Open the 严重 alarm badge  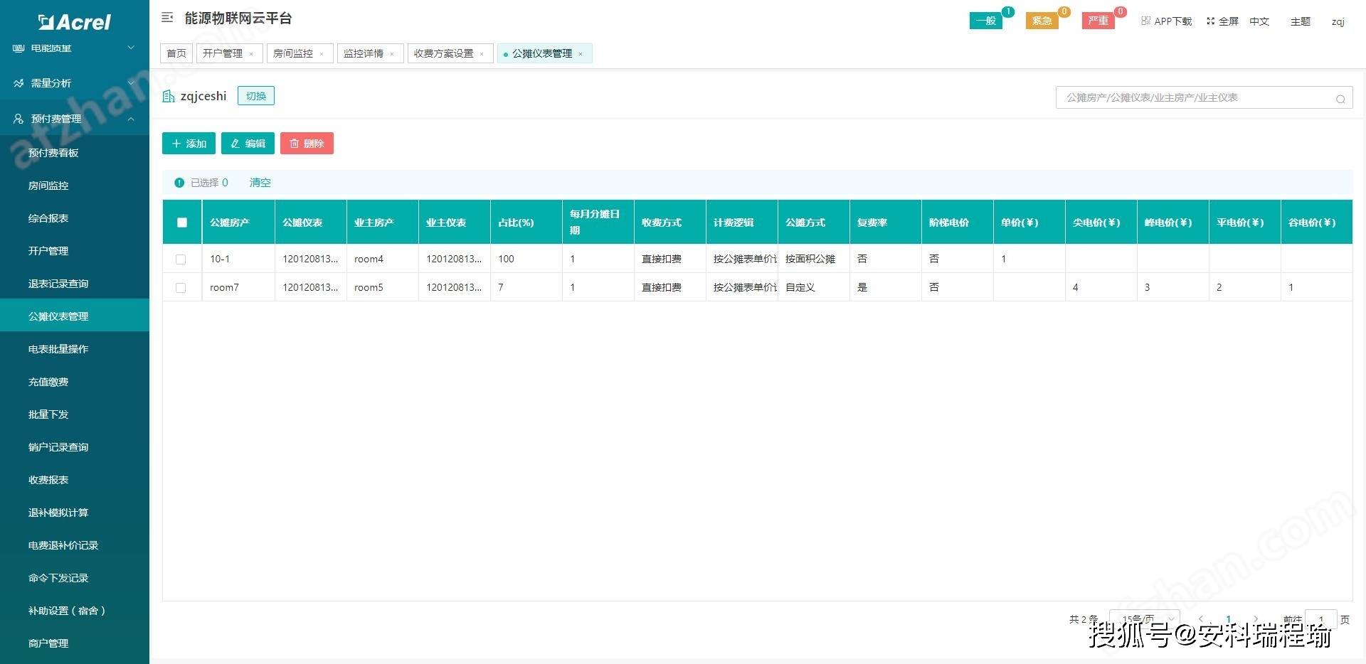pyautogui.click(x=1098, y=21)
